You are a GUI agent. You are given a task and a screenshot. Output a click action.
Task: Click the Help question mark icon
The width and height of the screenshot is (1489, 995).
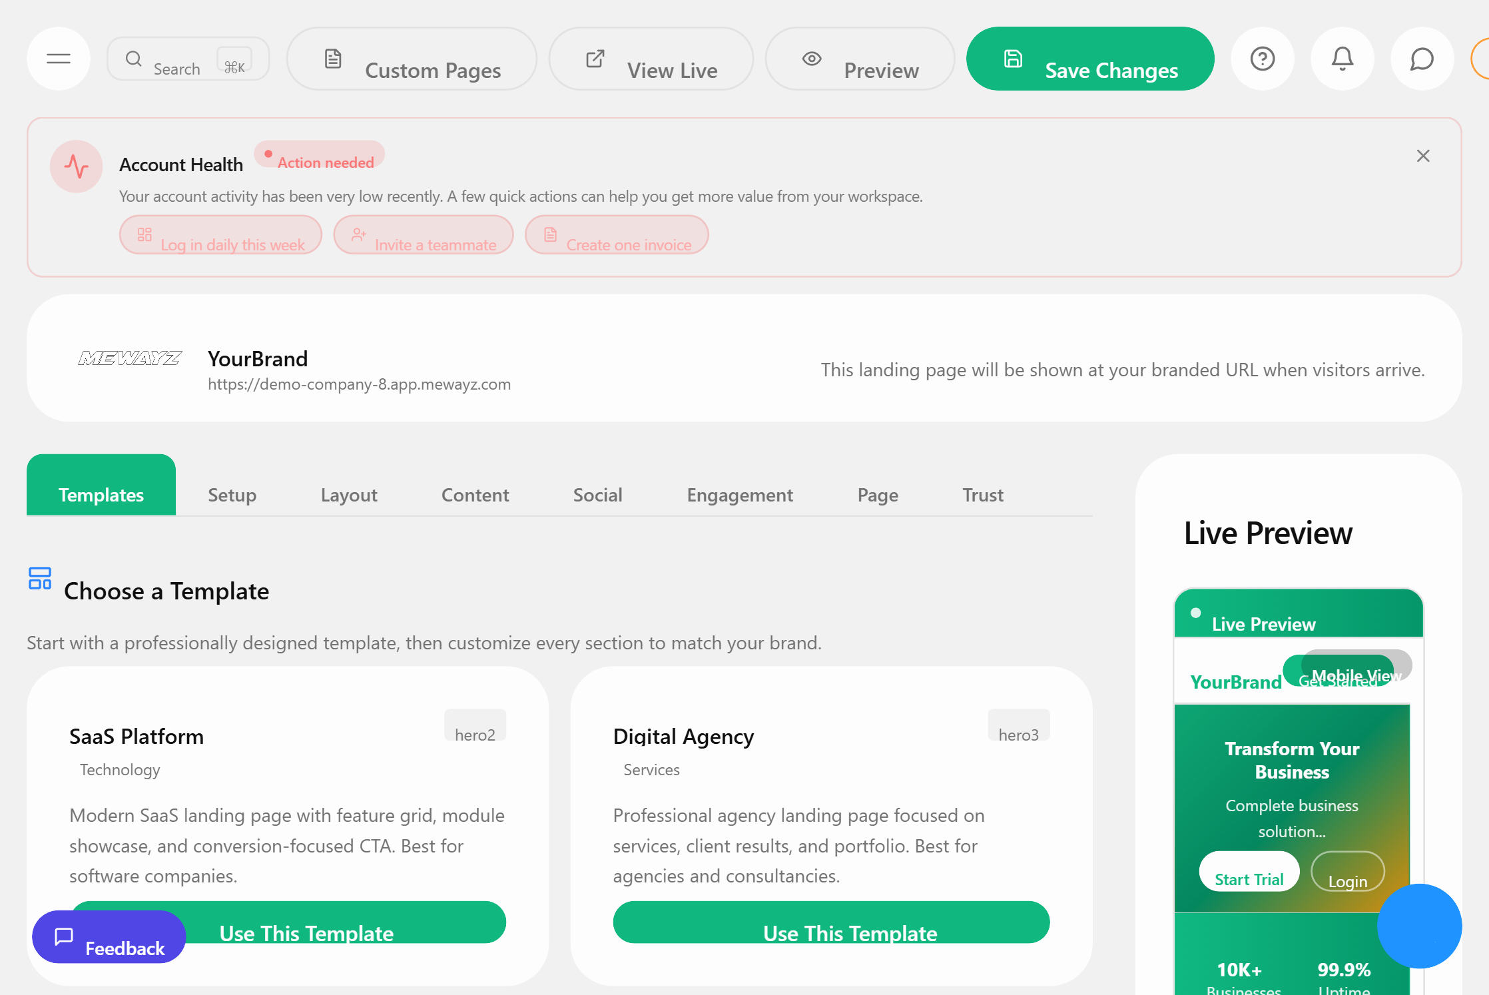click(1263, 59)
